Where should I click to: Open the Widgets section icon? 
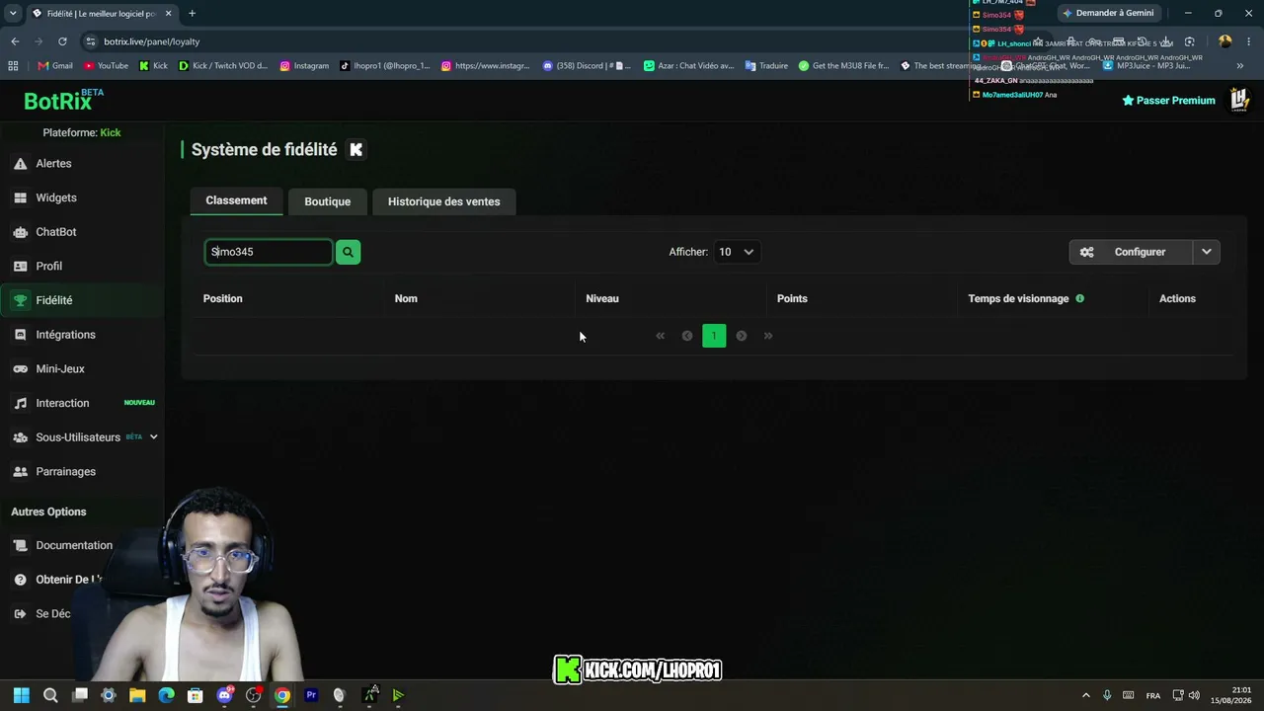pyautogui.click(x=20, y=197)
